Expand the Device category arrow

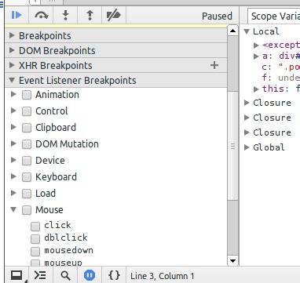tap(13, 160)
